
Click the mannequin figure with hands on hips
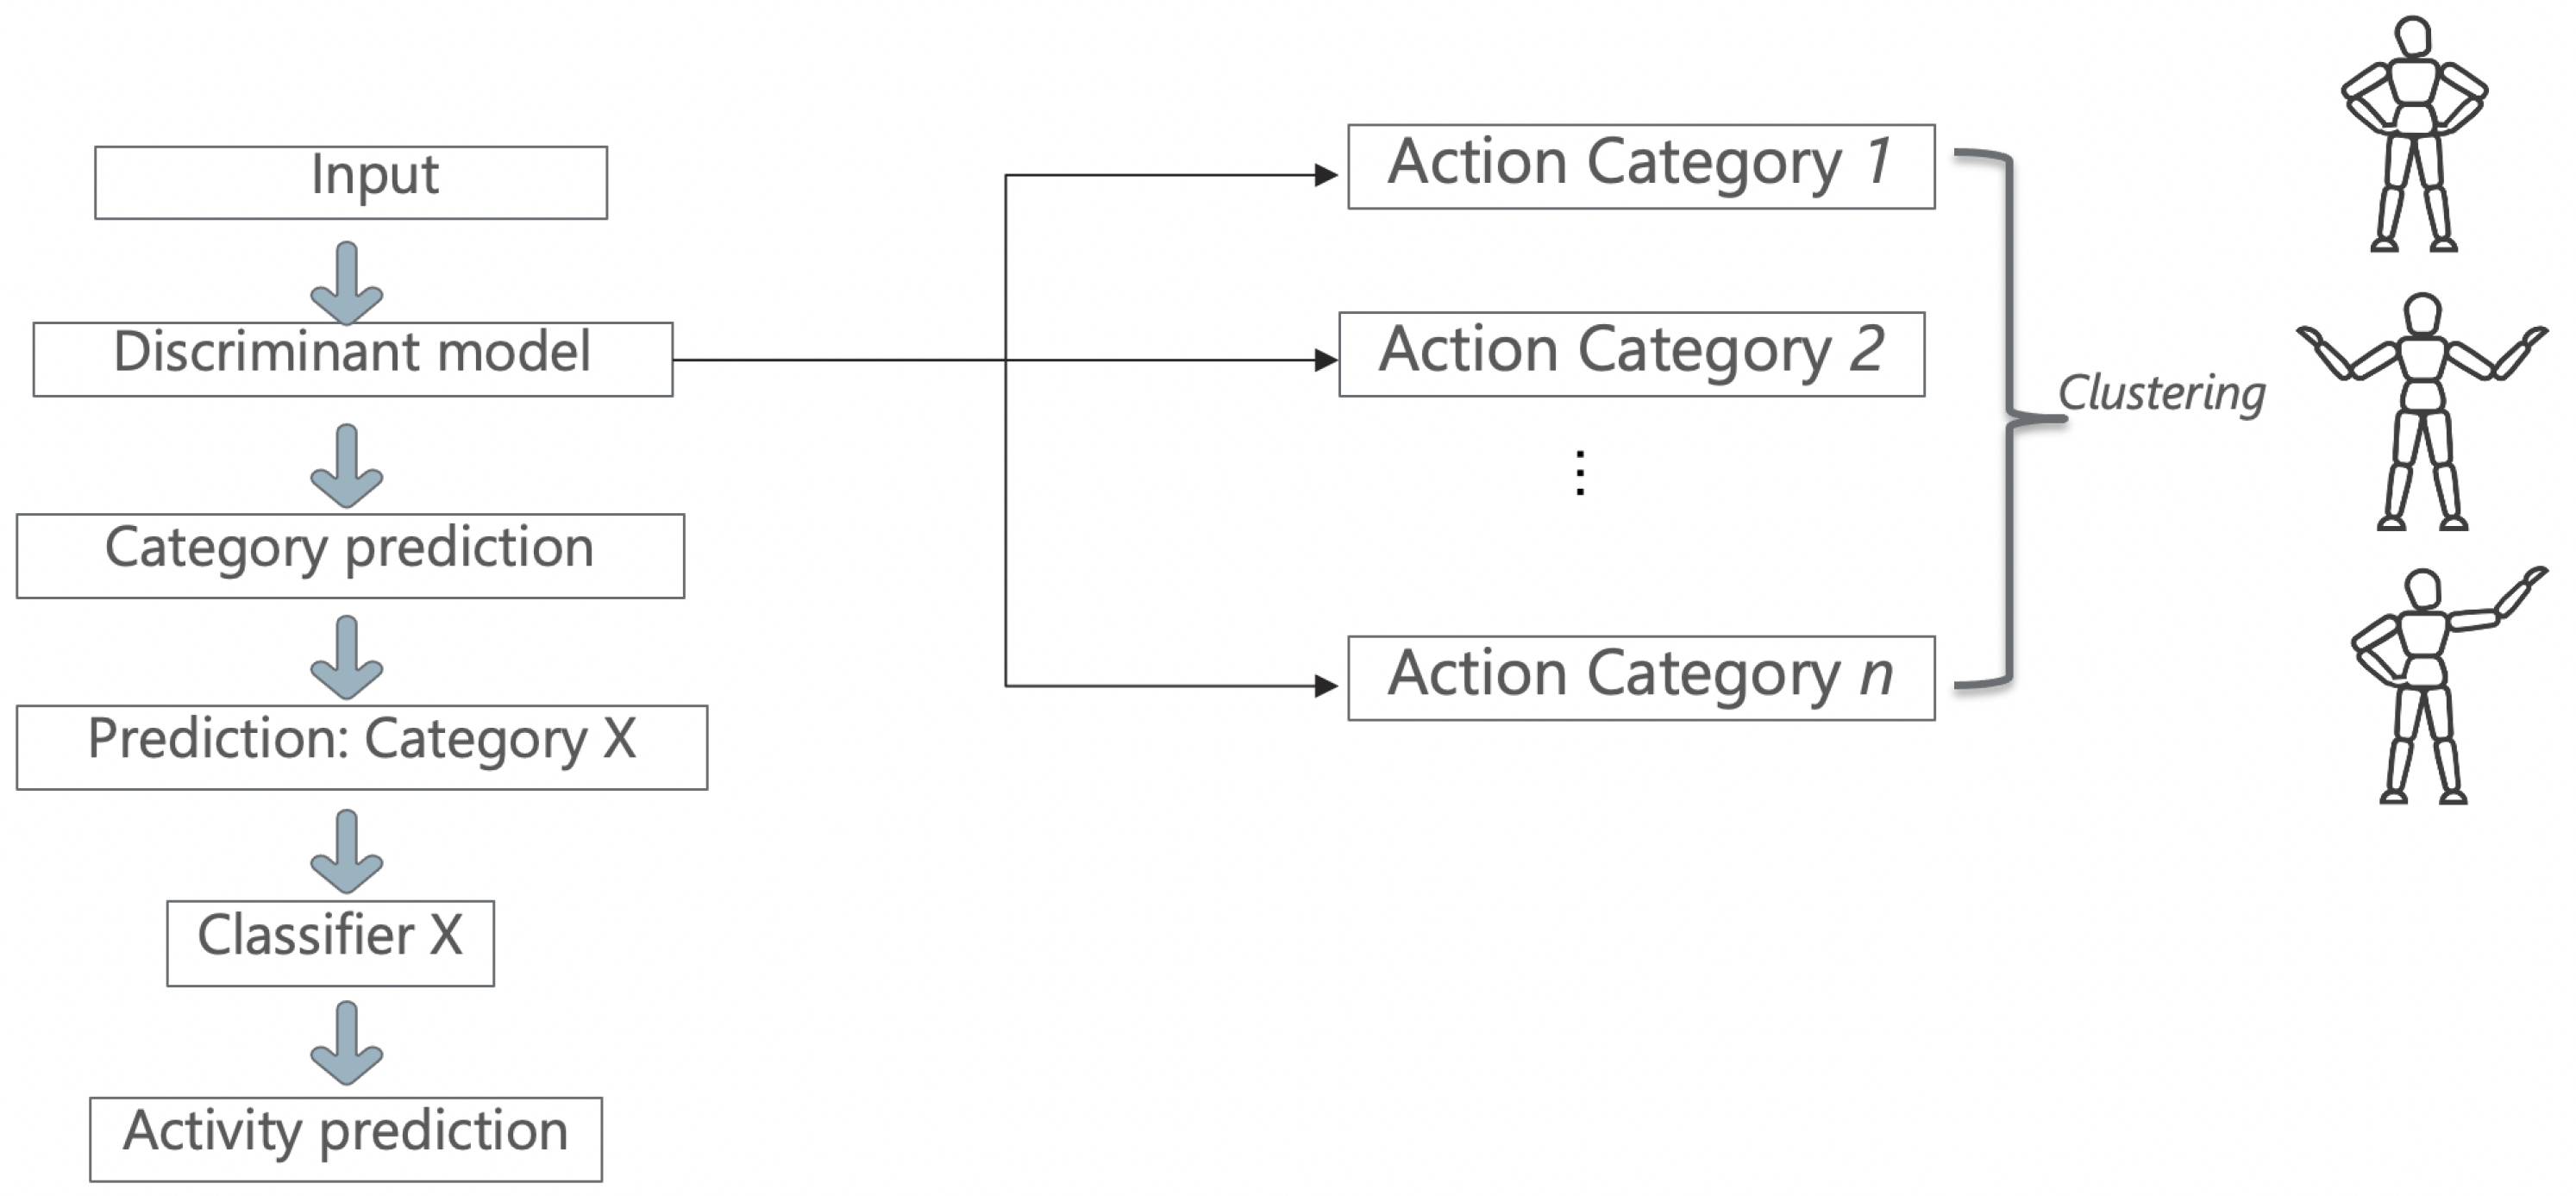click(x=2414, y=135)
